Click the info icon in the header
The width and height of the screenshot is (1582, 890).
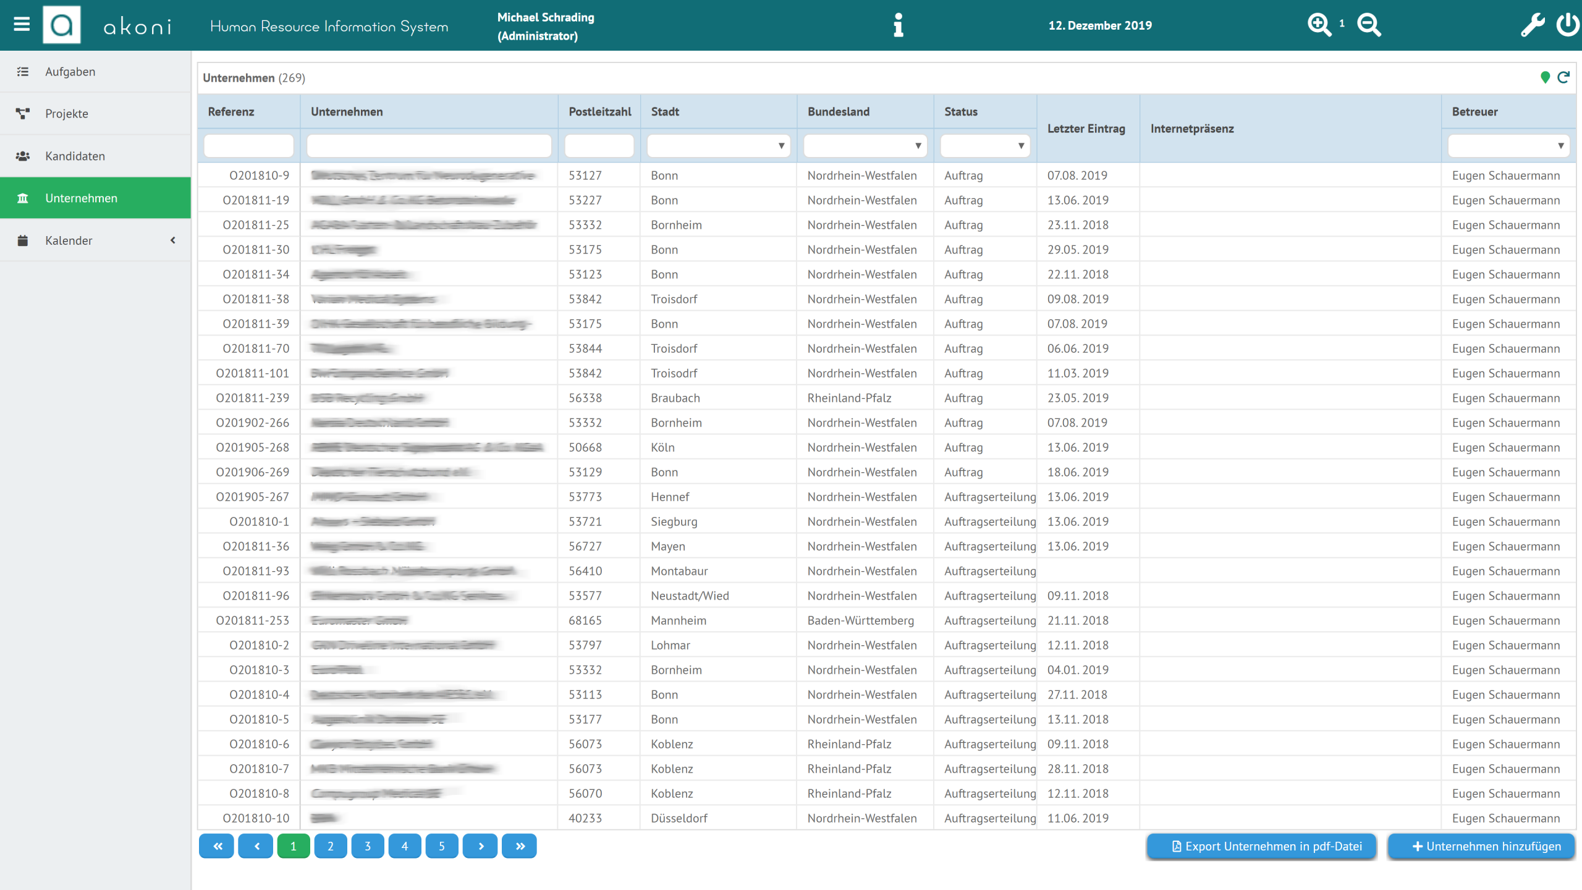point(898,25)
